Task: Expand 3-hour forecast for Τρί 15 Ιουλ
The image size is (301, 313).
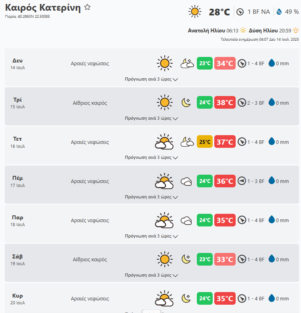Action: pos(151,118)
